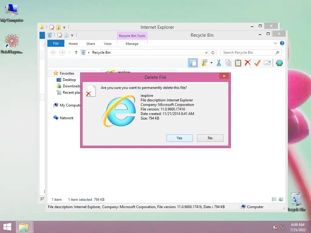Click Computer in the details status bar

click(252, 207)
